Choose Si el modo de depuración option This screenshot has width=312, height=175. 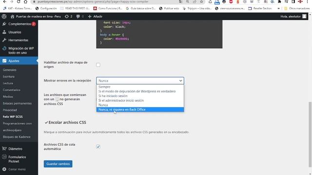[x=140, y=91]
